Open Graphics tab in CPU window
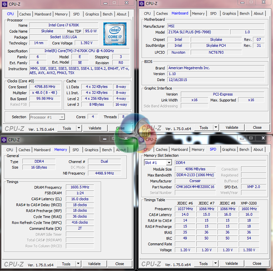This screenshot has height=271, width=273. tap(92, 14)
